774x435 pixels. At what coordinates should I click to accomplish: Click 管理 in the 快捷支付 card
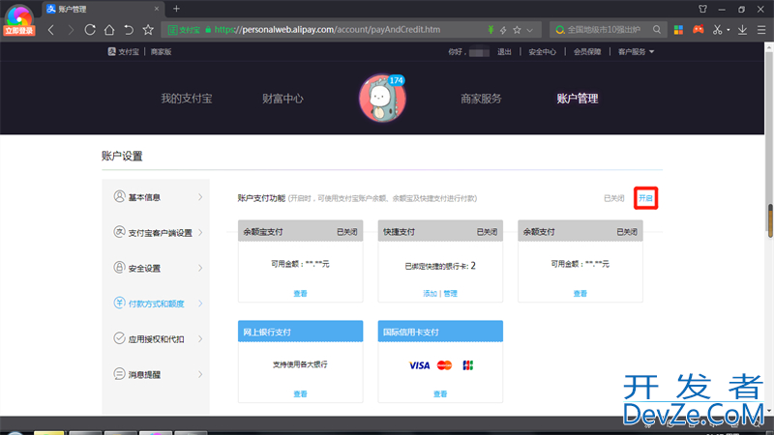coord(450,294)
